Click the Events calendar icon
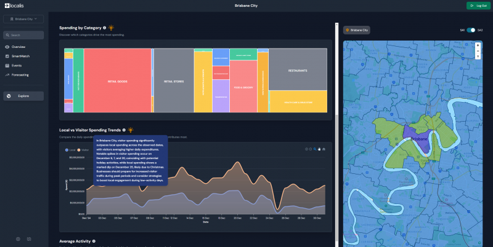This screenshot has width=493, height=247. 7,66
